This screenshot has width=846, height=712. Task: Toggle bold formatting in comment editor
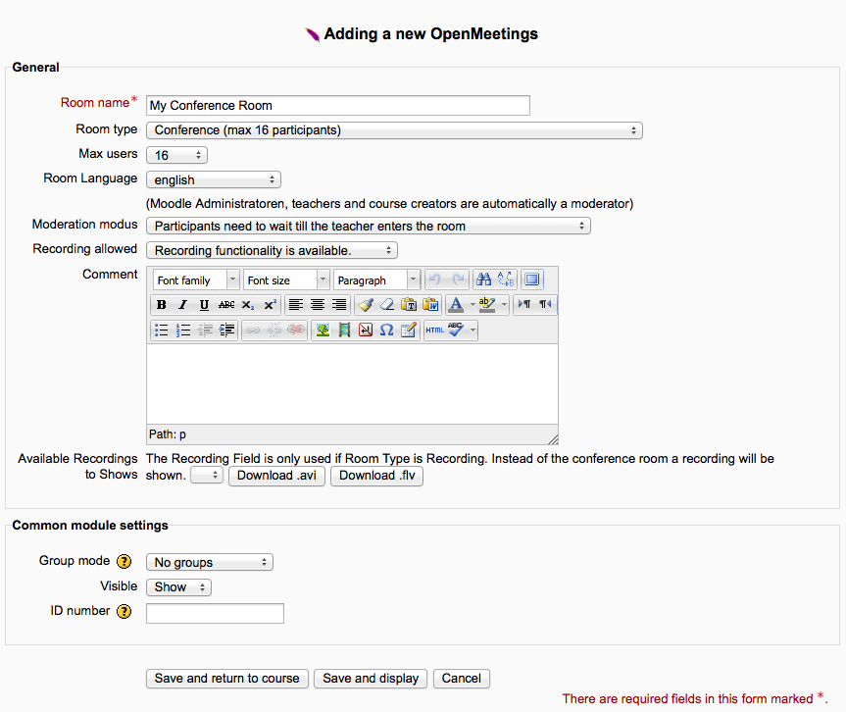[x=162, y=305]
